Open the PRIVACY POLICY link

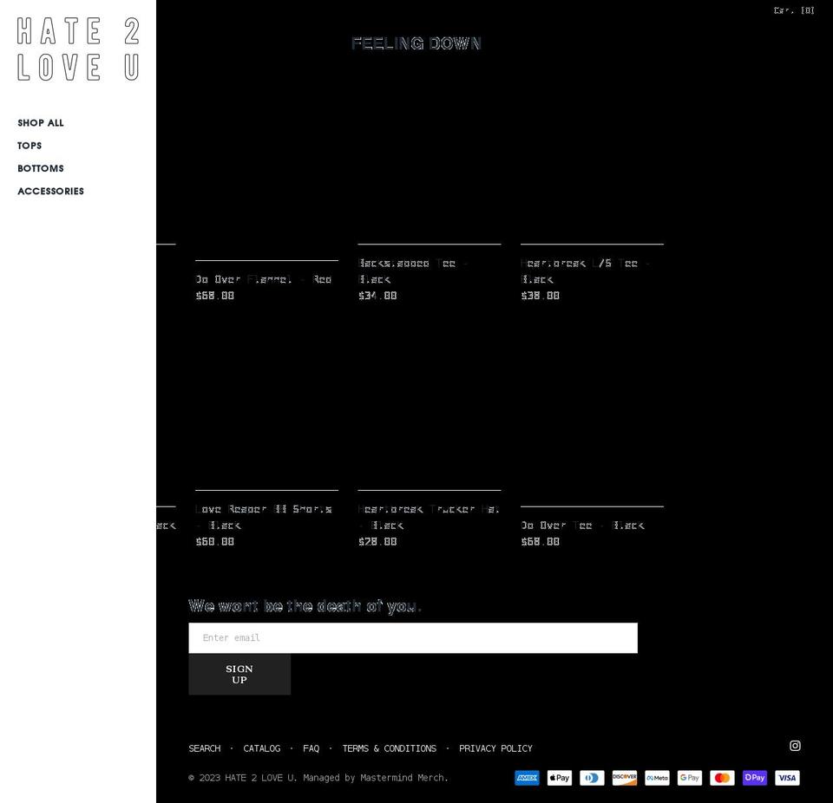[x=495, y=748]
